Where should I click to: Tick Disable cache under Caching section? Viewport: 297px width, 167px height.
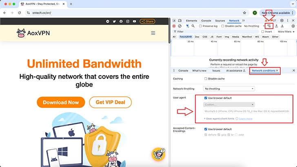click(x=206, y=79)
